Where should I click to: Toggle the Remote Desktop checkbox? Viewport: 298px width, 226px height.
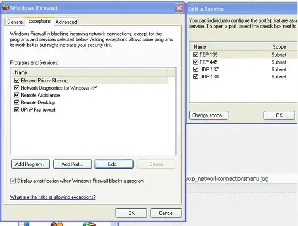click(x=17, y=102)
